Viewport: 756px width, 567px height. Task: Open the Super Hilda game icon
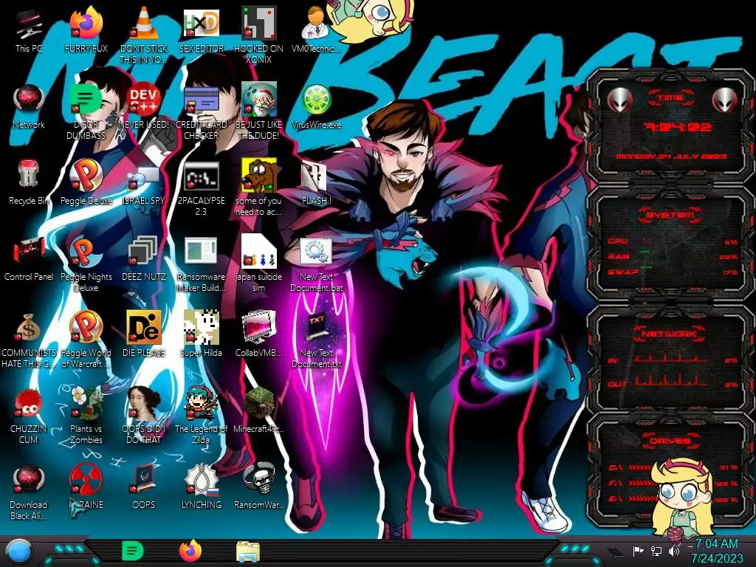pyautogui.click(x=201, y=334)
